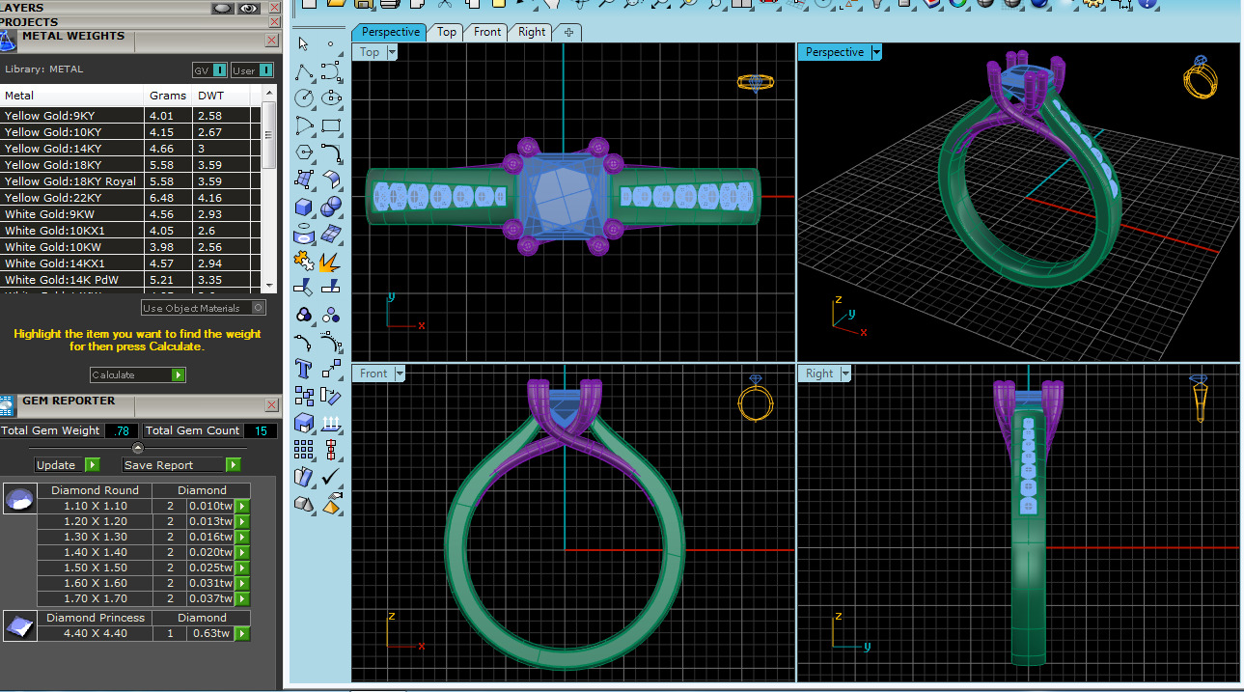The image size is (1244, 692).
Task: Click the Gem Reporter panel icon
Action: (x=8, y=405)
